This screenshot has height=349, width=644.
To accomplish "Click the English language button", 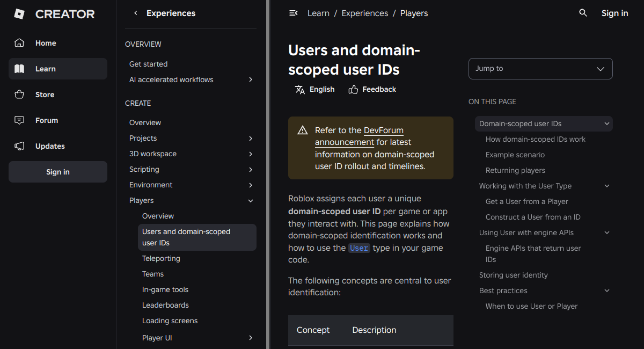I will (x=315, y=90).
